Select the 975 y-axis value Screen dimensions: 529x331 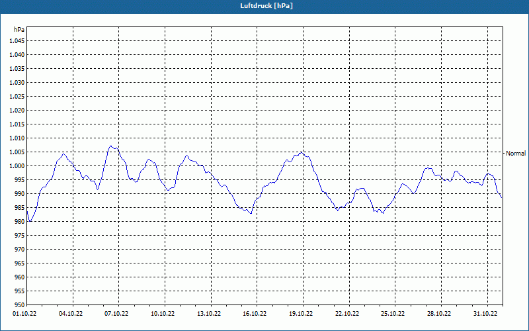(20, 236)
